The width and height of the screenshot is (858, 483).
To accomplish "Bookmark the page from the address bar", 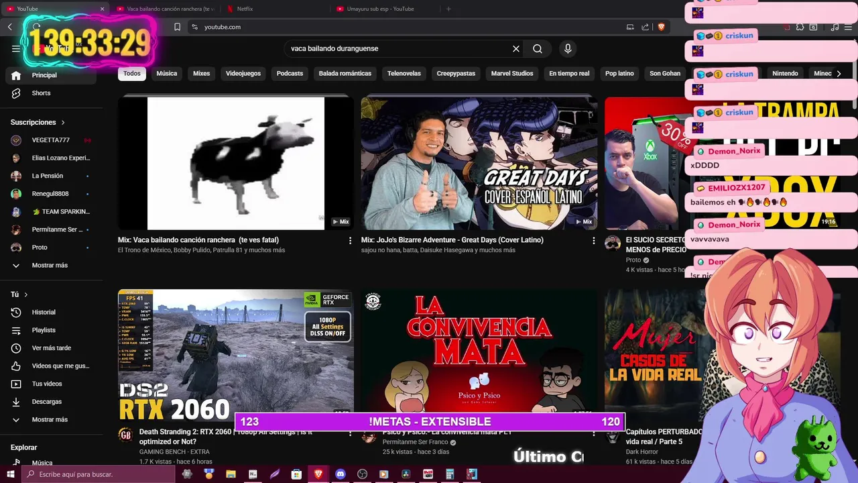I will pyautogui.click(x=177, y=27).
